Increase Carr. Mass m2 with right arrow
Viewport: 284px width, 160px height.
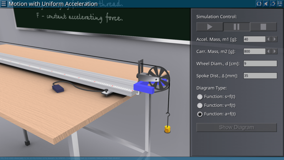(x=275, y=51)
